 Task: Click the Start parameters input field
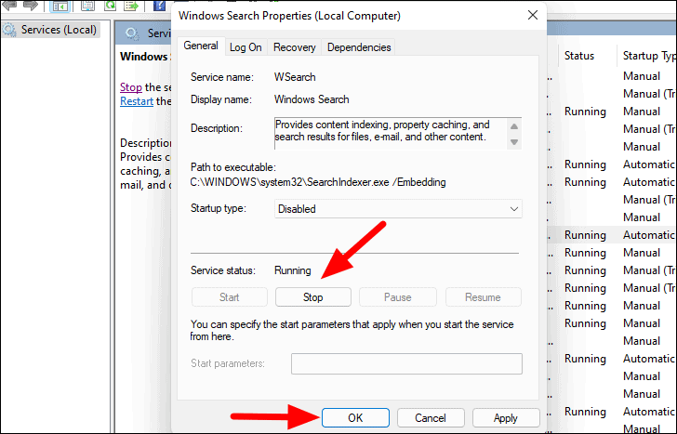click(x=406, y=363)
